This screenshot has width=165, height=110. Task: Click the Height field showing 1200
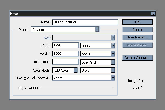coord(65,53)
